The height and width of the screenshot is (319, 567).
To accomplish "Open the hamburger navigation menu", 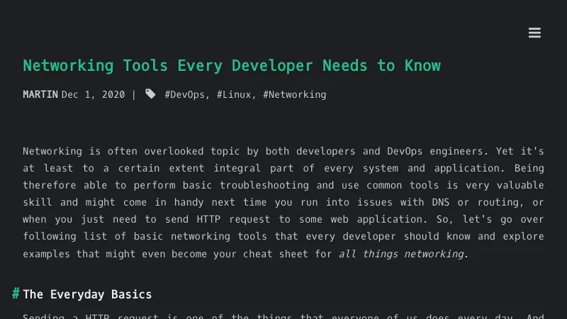I will click(534, 33).
